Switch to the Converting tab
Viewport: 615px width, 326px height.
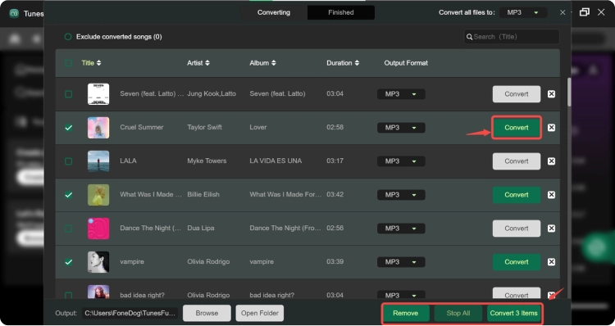[274, 12]
